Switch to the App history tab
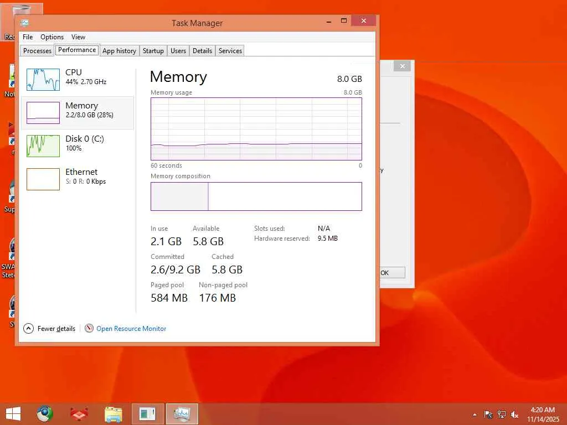 click(x=120, y=50)
